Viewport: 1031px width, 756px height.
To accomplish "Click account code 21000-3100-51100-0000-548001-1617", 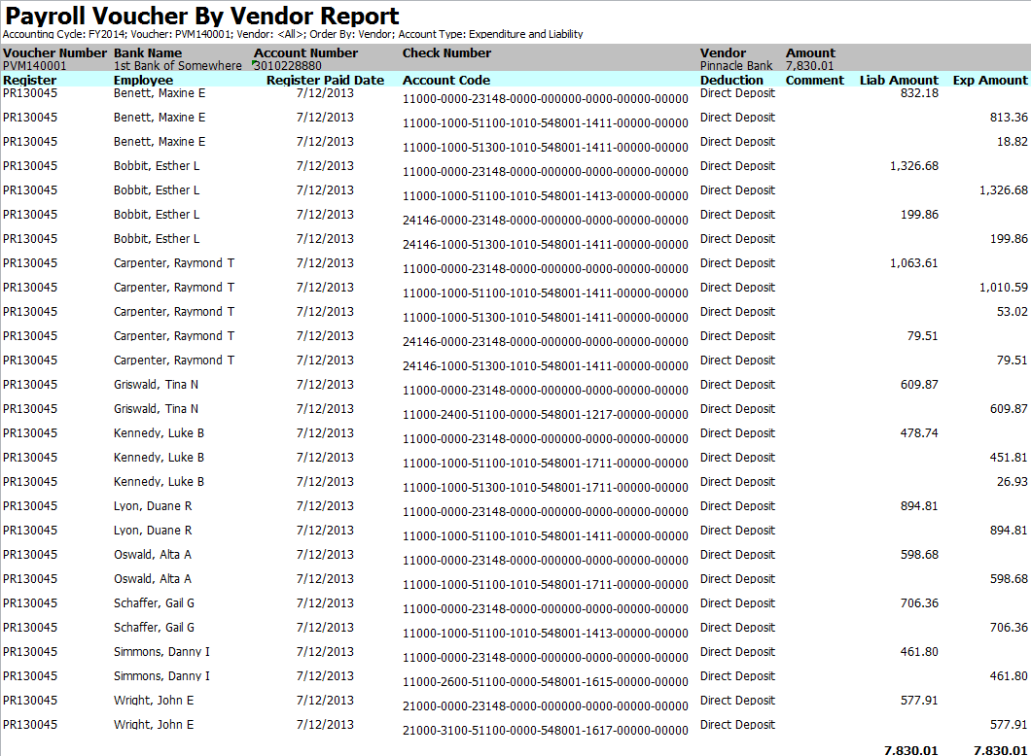I will [x=545, y=731].
